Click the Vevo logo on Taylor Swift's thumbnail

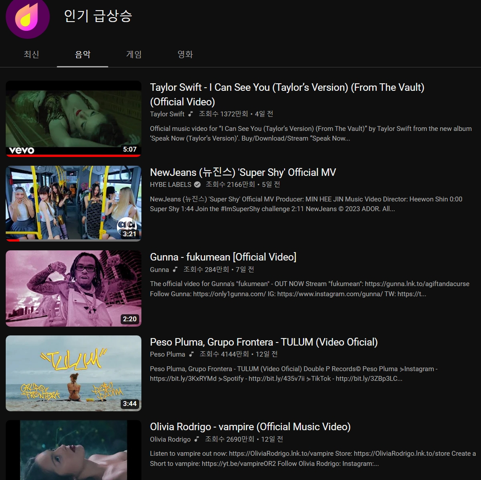[x=20, y=149]
